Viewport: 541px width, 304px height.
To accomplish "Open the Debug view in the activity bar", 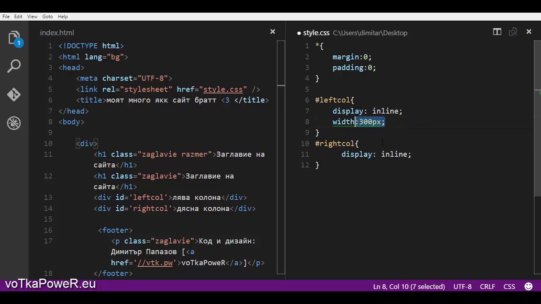I will coord(14,123).
